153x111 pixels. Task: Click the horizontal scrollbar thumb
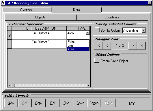pos(13,85)
